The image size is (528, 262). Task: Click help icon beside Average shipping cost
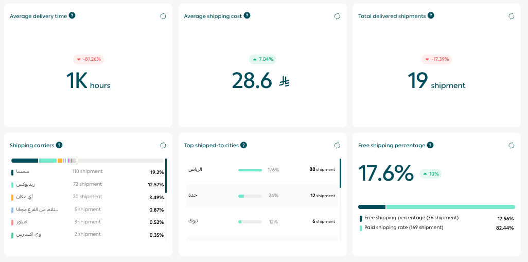tap(247, 15)
